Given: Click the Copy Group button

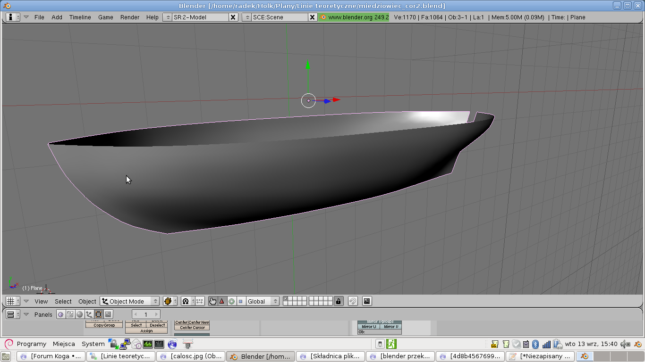Looking at the screenshot, I should click(104, 325).
